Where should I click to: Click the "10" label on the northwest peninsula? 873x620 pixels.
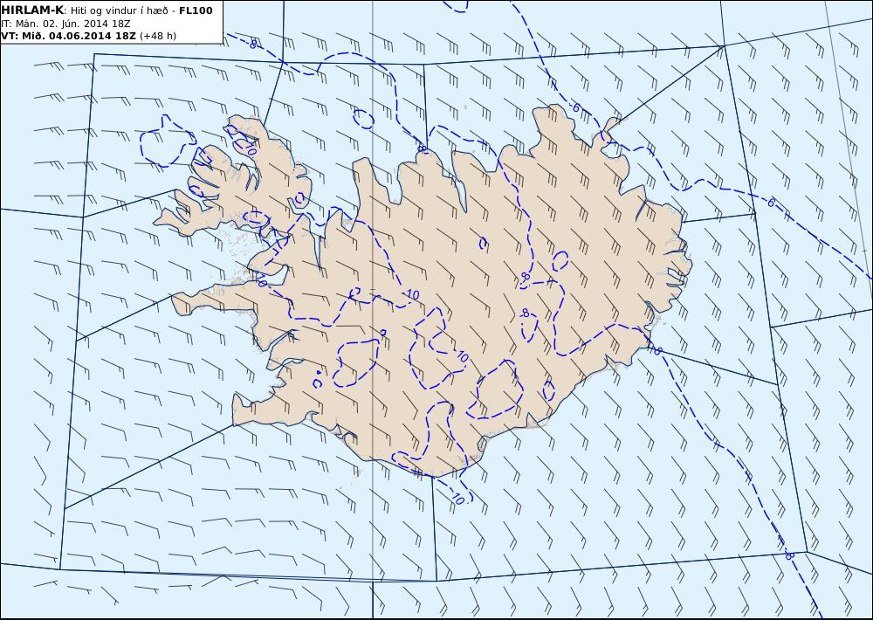pyautogui.click(x=251, y=150)
